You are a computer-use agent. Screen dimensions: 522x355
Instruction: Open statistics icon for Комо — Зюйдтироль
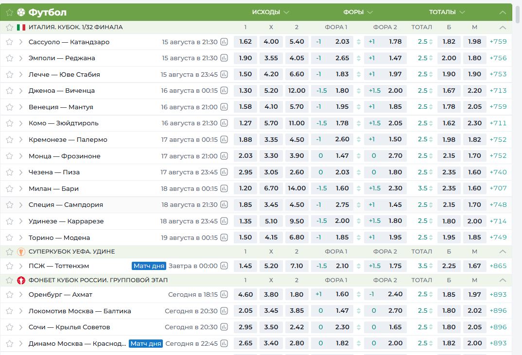224,123
